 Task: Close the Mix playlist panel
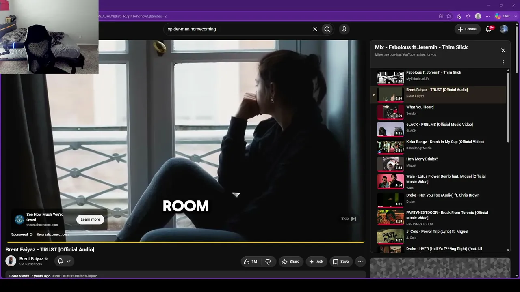point(503,50)
